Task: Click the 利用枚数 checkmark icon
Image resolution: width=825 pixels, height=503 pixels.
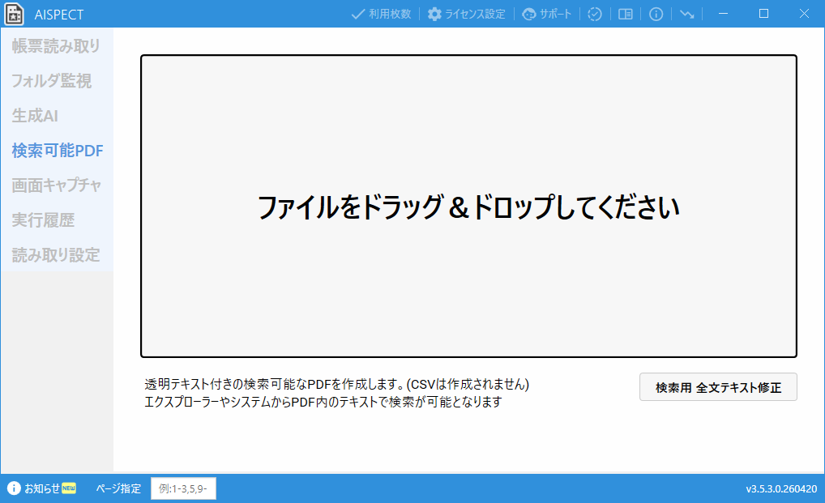Action: click(x=357, y=14)
